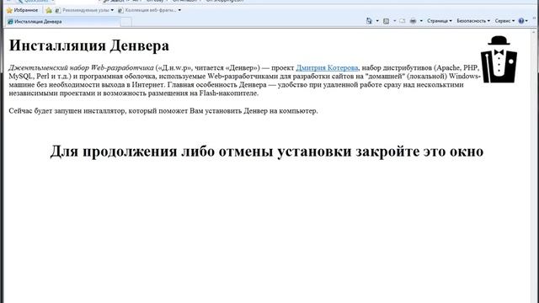Click the Инсталляция Денвера heading
Screen dimensions: 539x303
pos(89,45)
